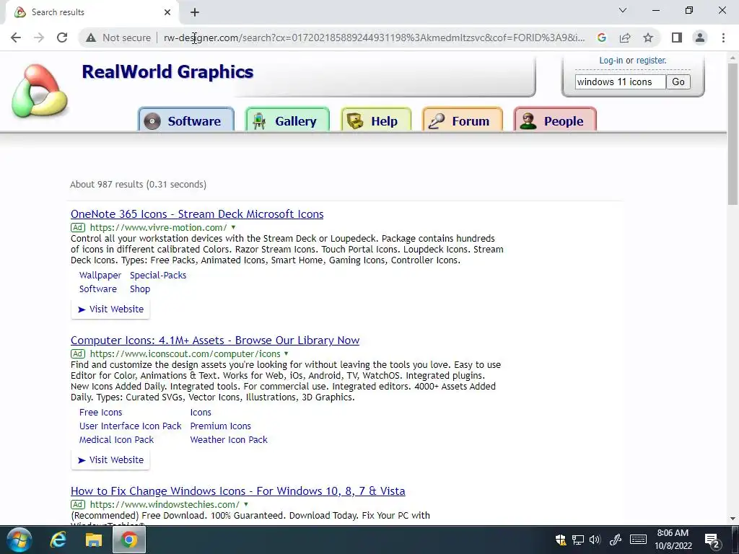
Task: Open the Gallery tab
Action: pyautogui.click(x=287, y=120)
